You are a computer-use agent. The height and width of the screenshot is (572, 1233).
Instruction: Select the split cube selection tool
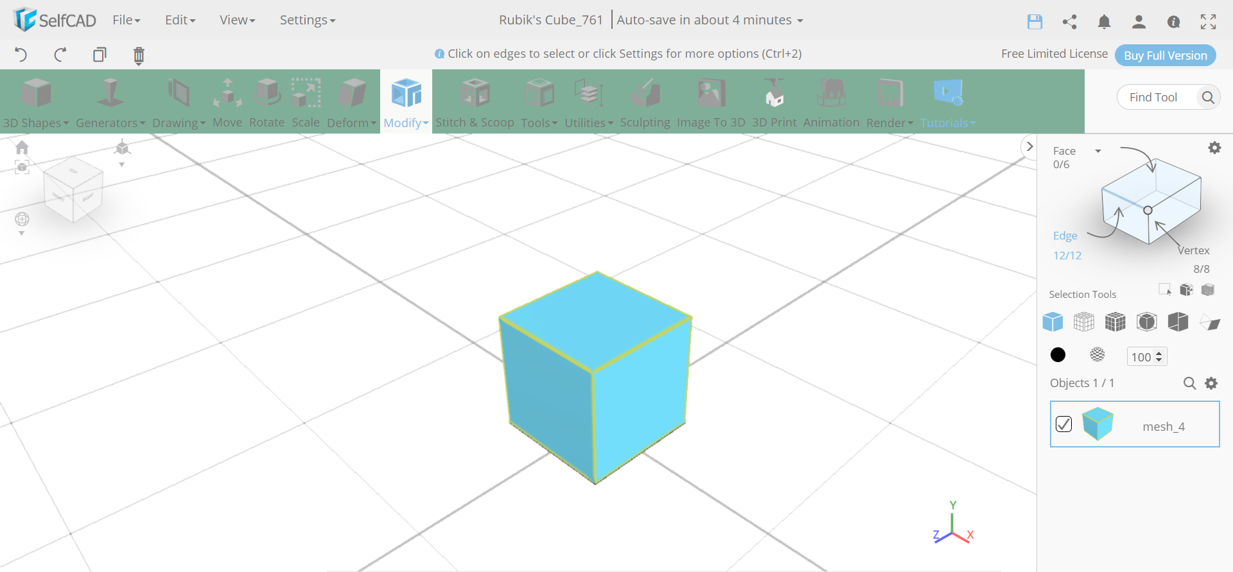click(1178, 322)
